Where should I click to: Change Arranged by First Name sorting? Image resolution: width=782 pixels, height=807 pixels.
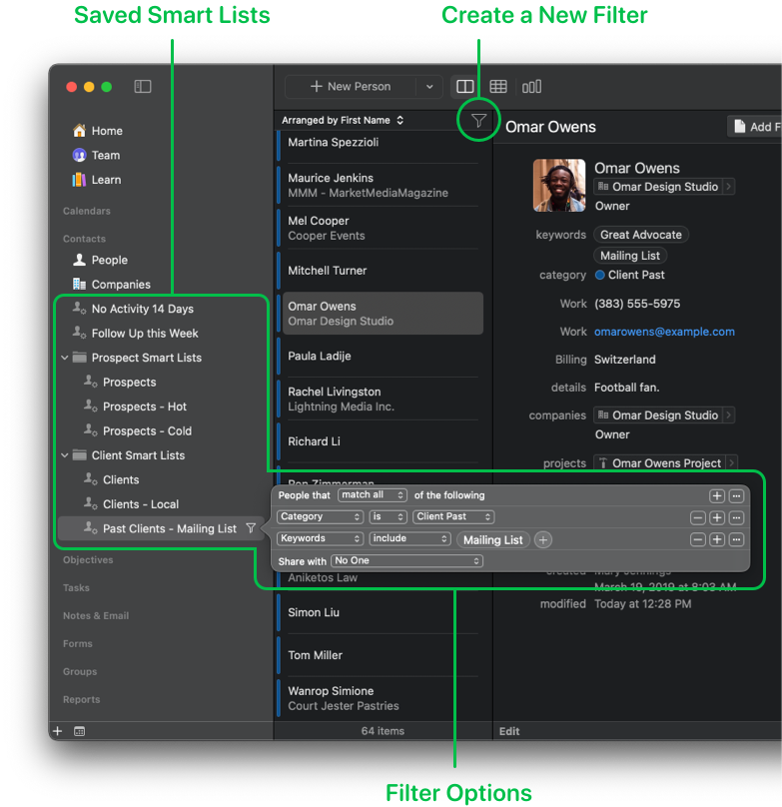click(343, 120)
